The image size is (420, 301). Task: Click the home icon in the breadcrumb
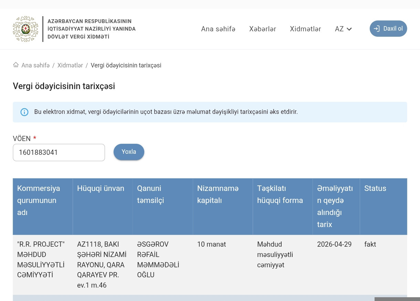click(x=16, y=65)
